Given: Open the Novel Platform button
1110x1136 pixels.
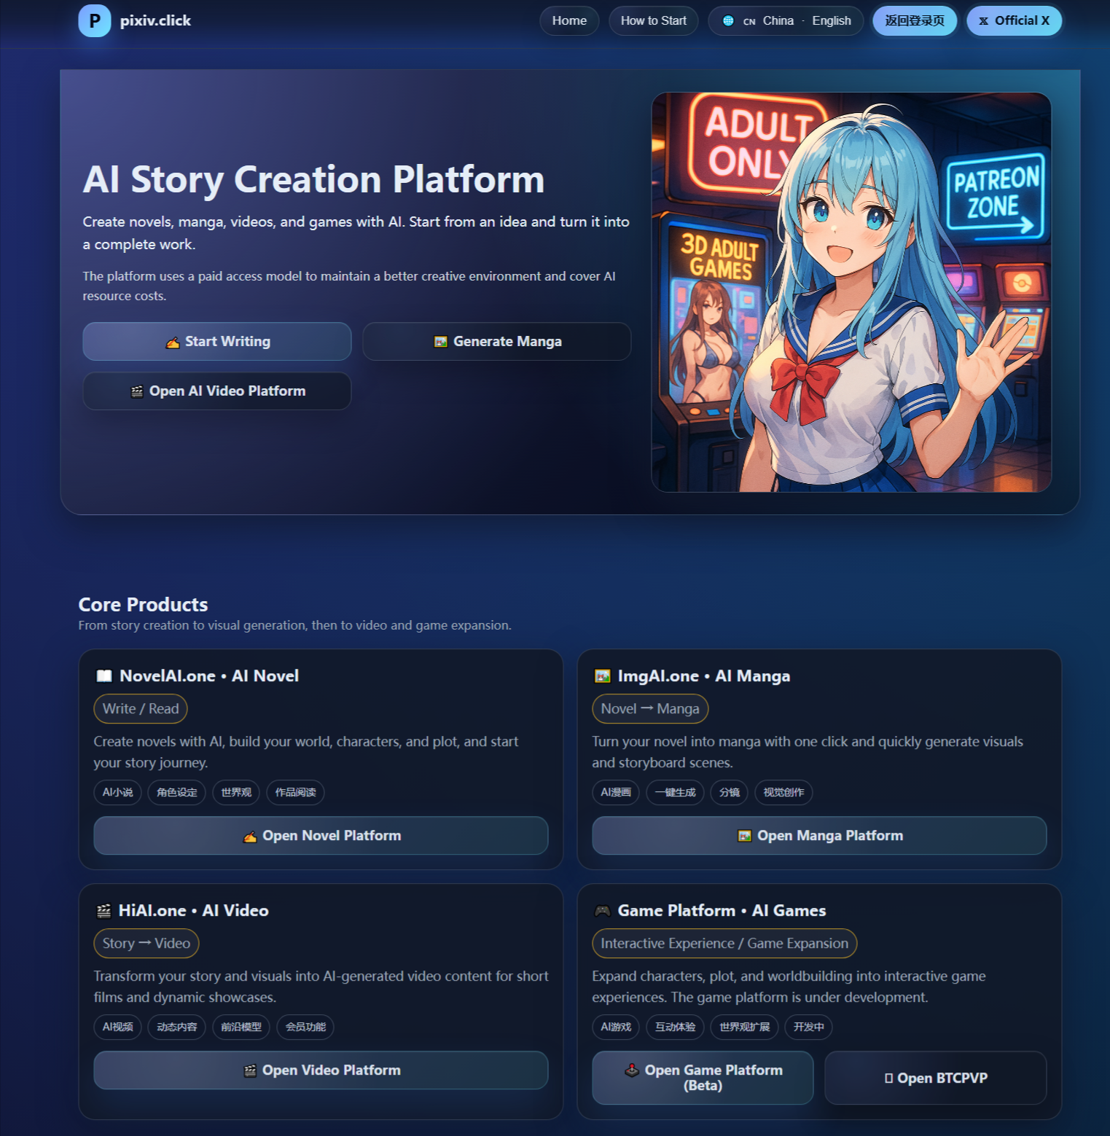Looking at the screenshot, I should coord(321,836).
